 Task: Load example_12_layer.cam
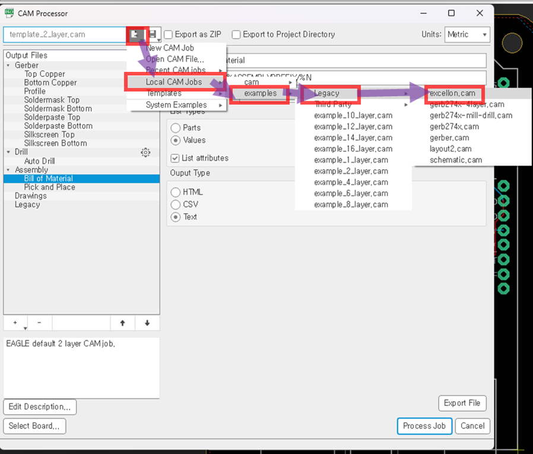coord(353,127)
